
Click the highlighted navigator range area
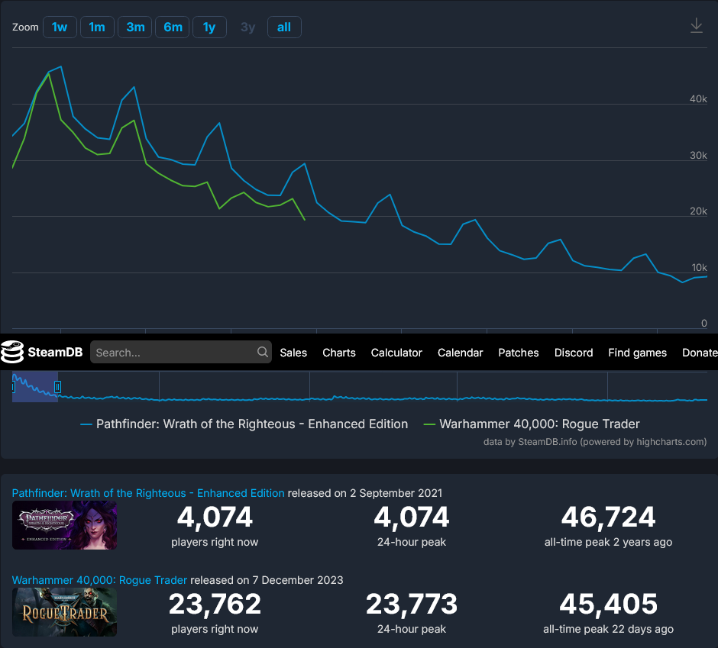pyautogui.click(x=35, y=387)
